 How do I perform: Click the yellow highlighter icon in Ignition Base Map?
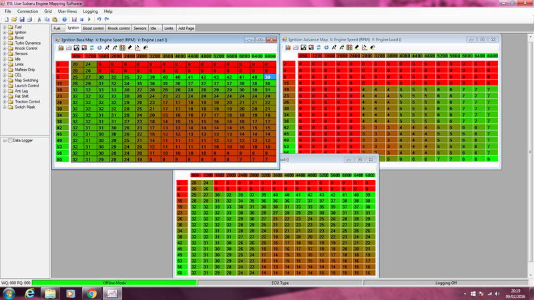[x=130, y=48]
